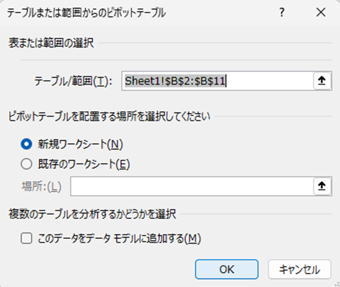Image resolution: width=340 pixels, height=287 pixels.
Task: Click the collapse-dialog arrow beside 場所 field
Action: pyautogui.click(x=321, y=186)
